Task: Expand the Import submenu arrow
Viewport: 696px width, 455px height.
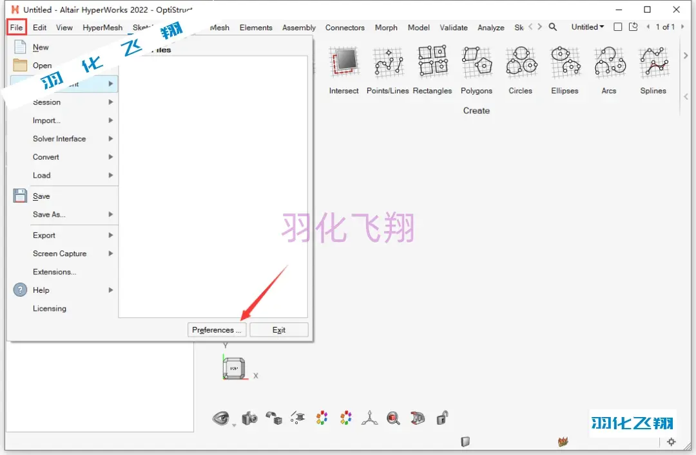Action: [x=111, y=120]
